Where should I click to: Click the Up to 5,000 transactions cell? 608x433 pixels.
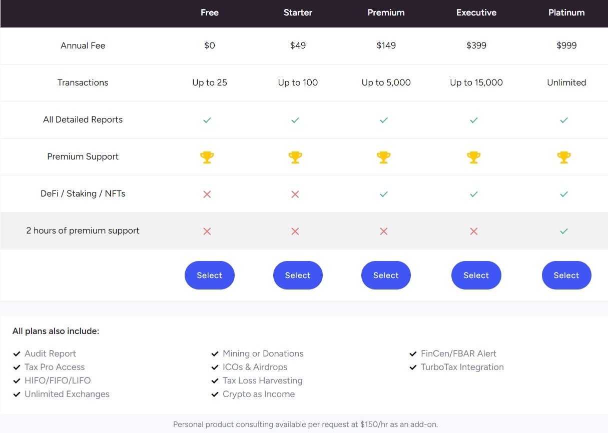386,82
